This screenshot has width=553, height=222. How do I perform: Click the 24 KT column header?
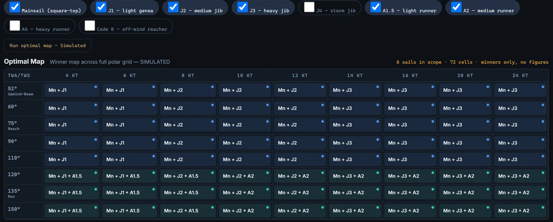click(520, 75)
